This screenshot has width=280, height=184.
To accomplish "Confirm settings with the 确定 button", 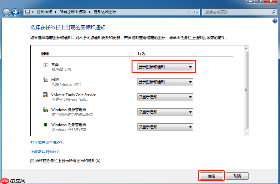I will point(211,176).
